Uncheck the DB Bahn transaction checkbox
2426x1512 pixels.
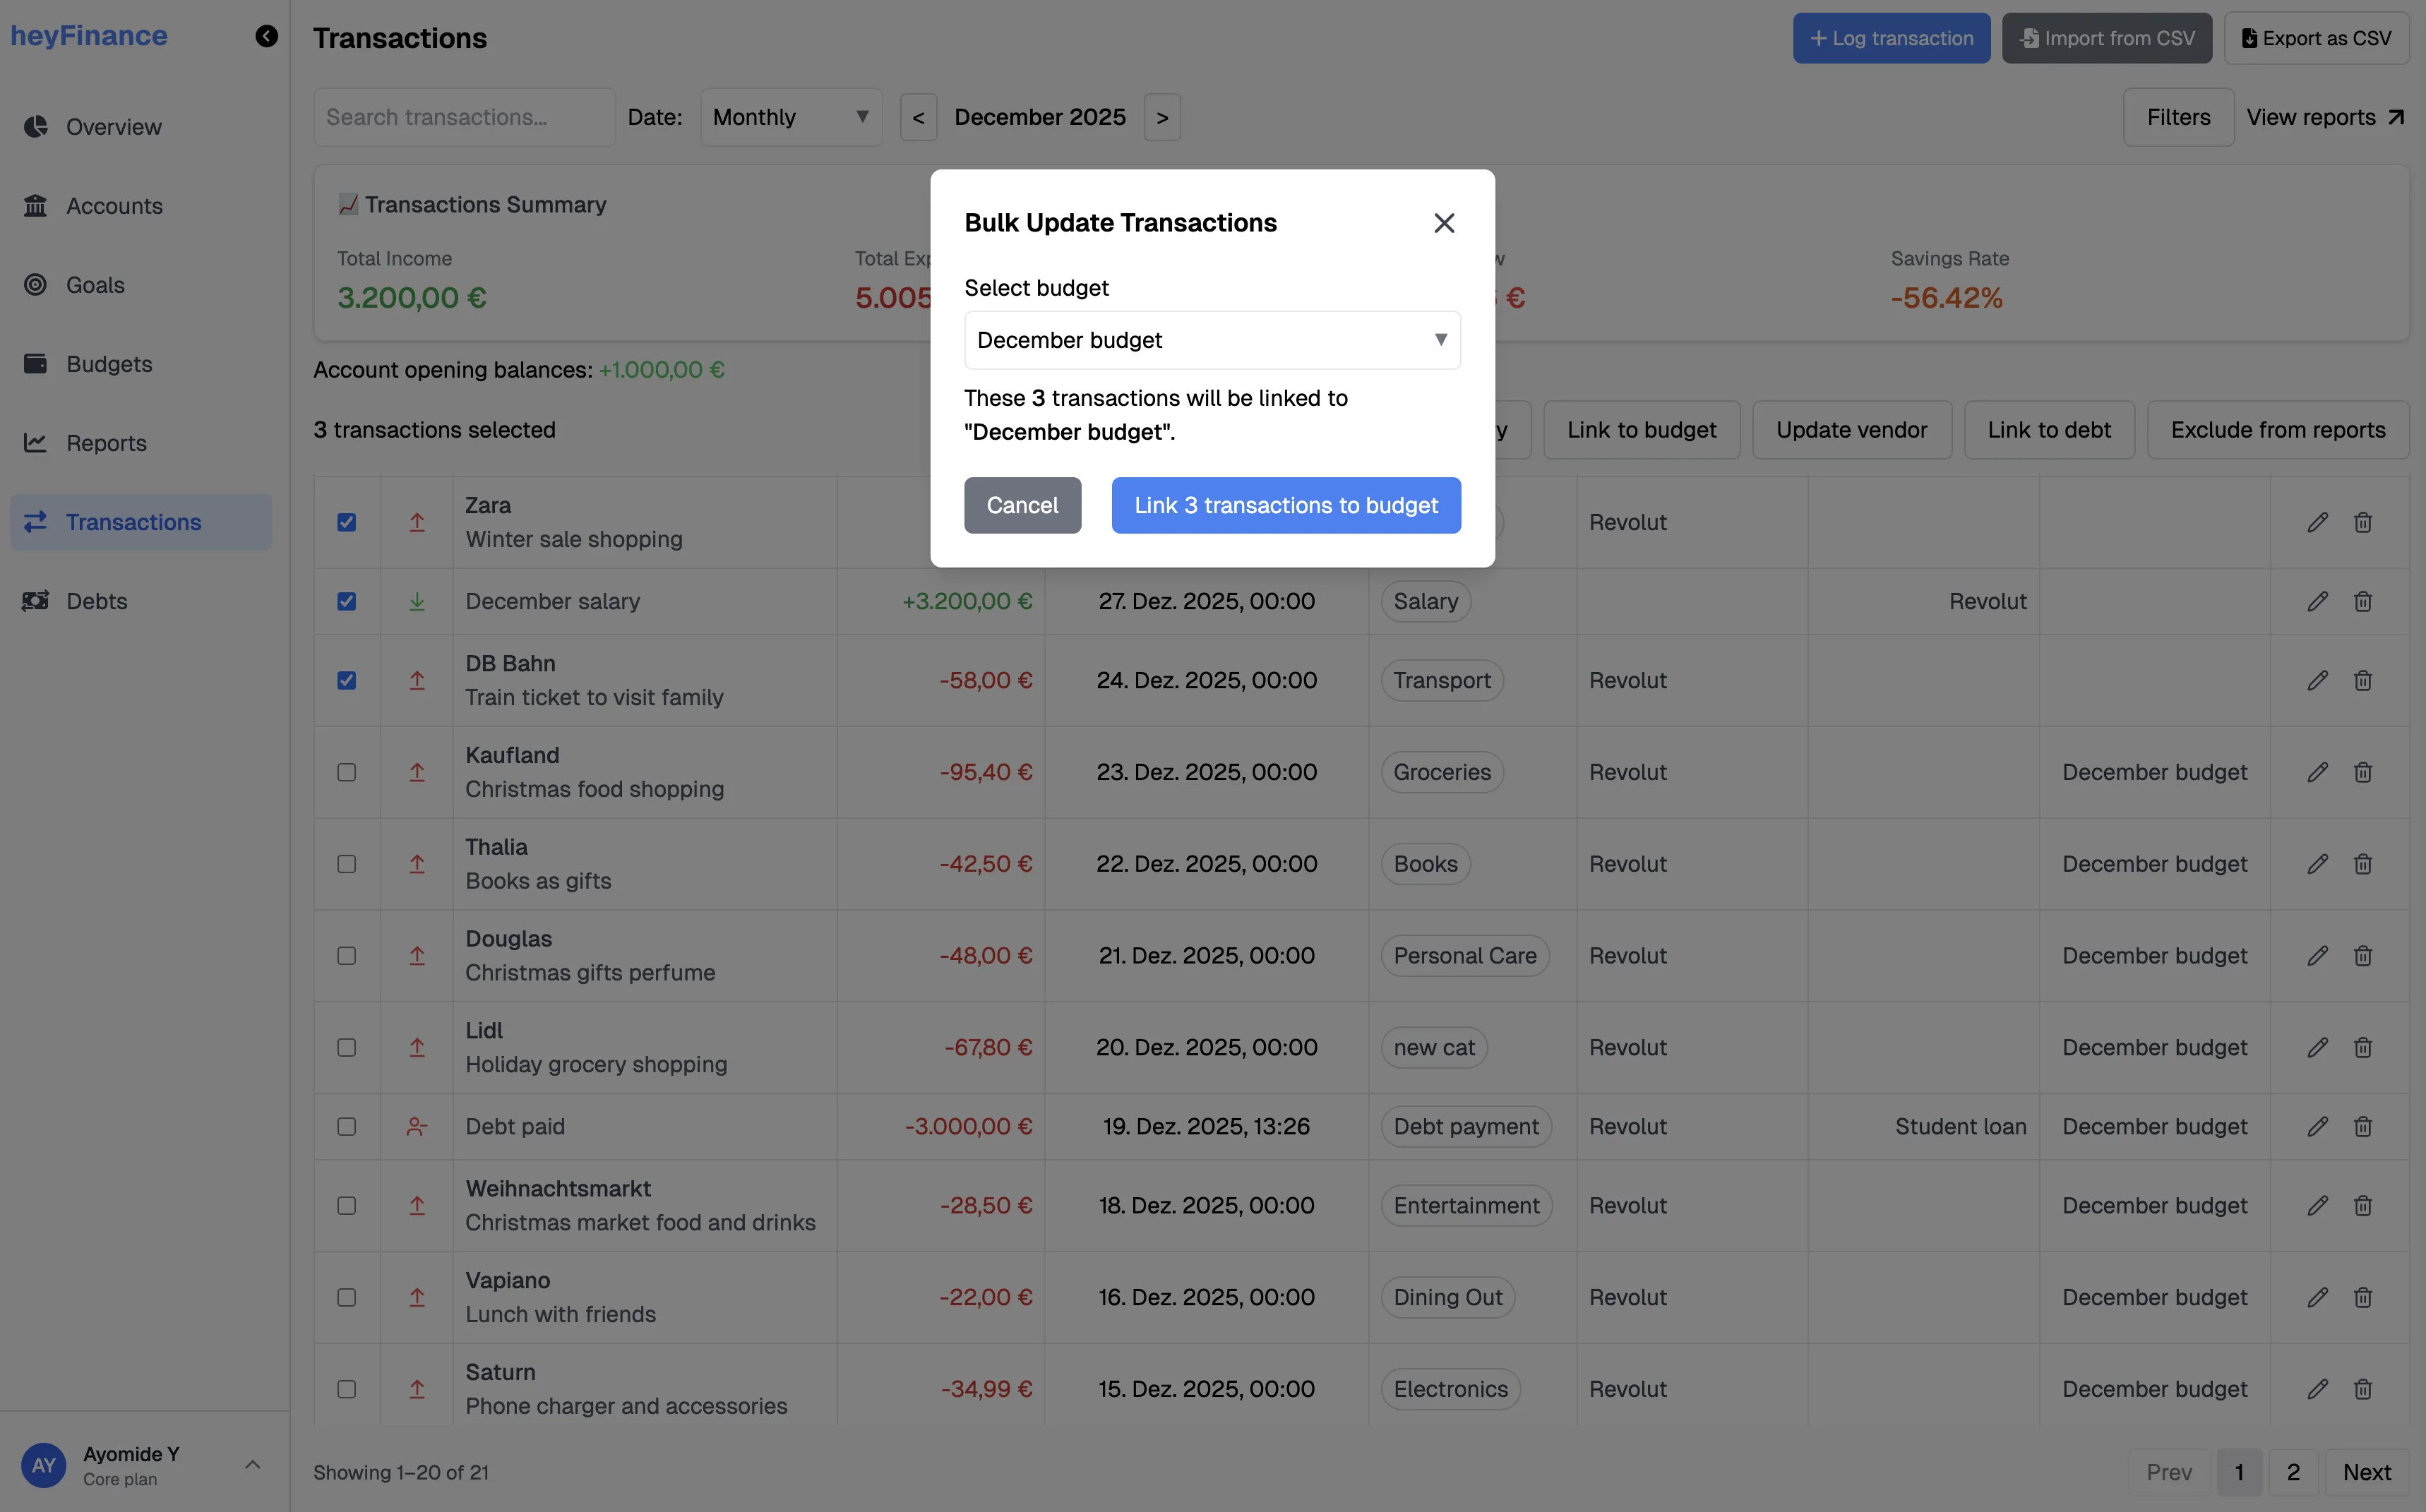point(346,680)
